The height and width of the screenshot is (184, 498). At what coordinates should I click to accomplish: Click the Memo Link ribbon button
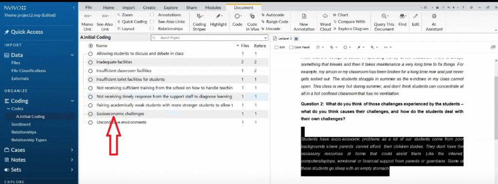point(87,22)
